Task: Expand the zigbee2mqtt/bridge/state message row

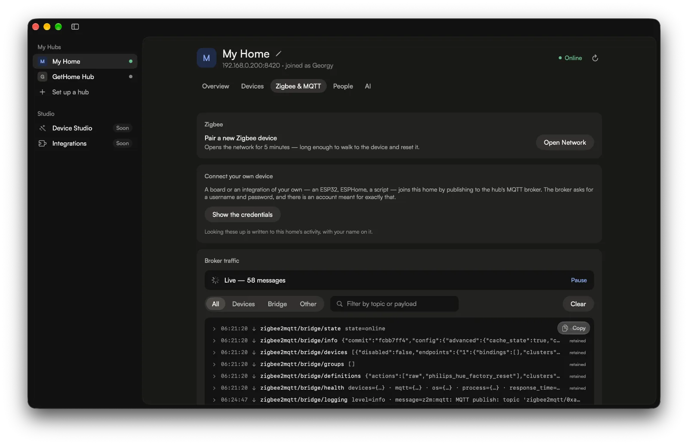Action: [x=214, y=329]
